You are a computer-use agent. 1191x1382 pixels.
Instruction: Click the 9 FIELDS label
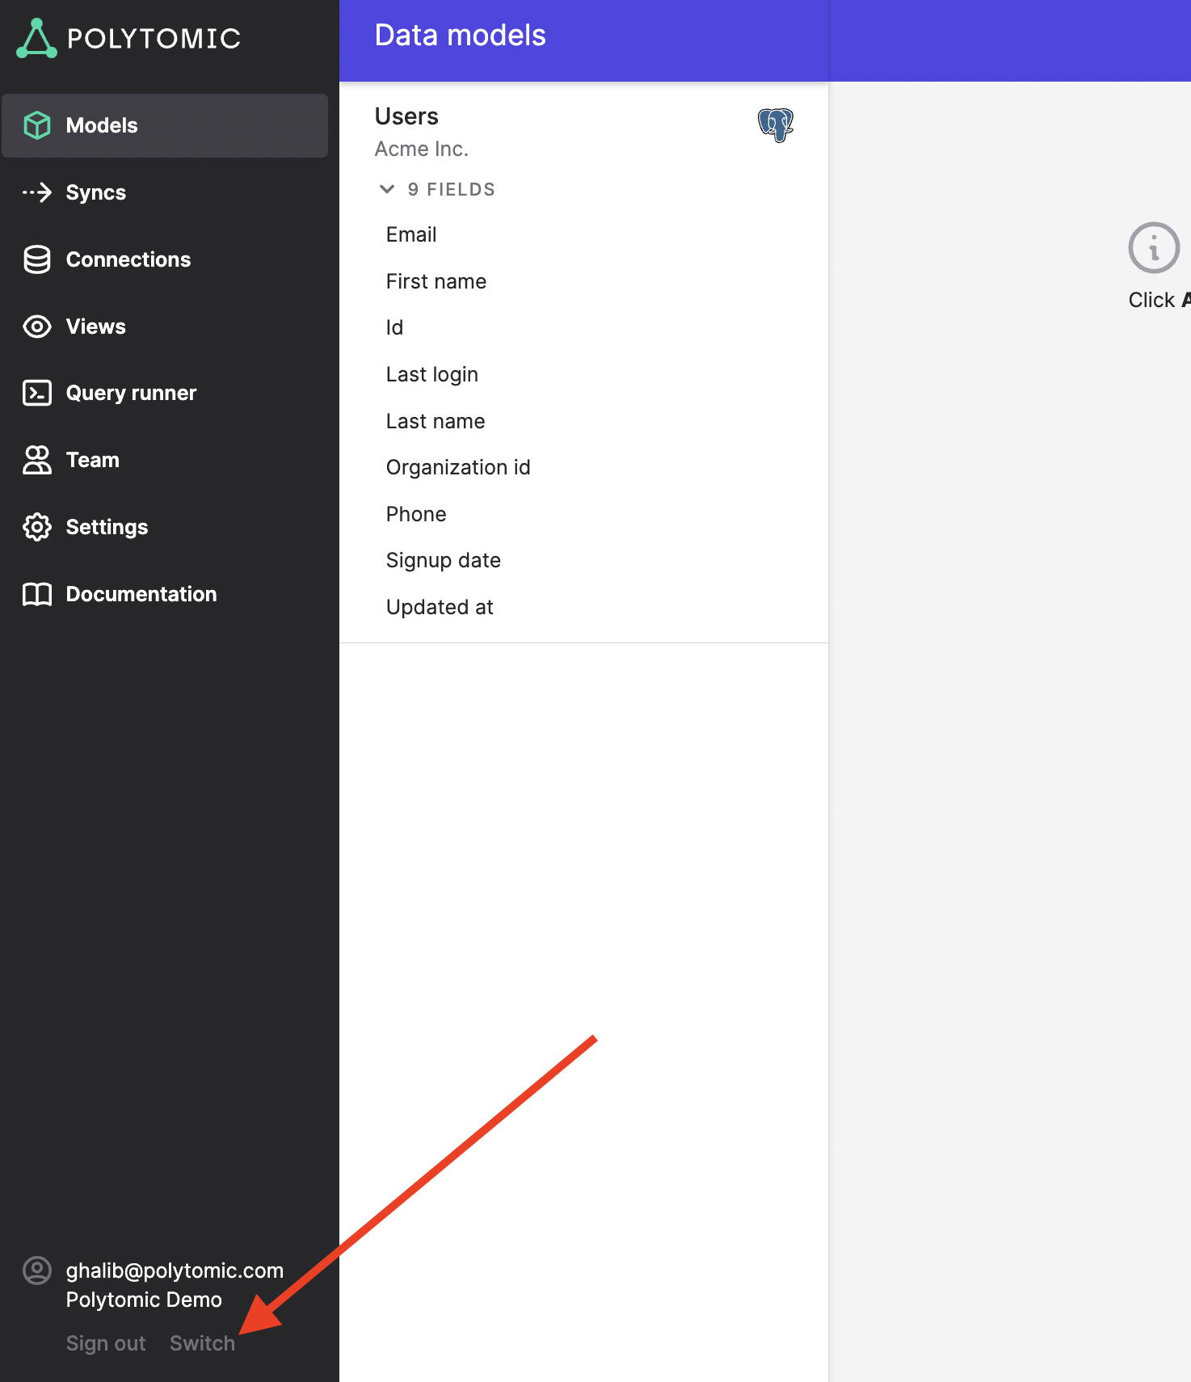point(452,189)
